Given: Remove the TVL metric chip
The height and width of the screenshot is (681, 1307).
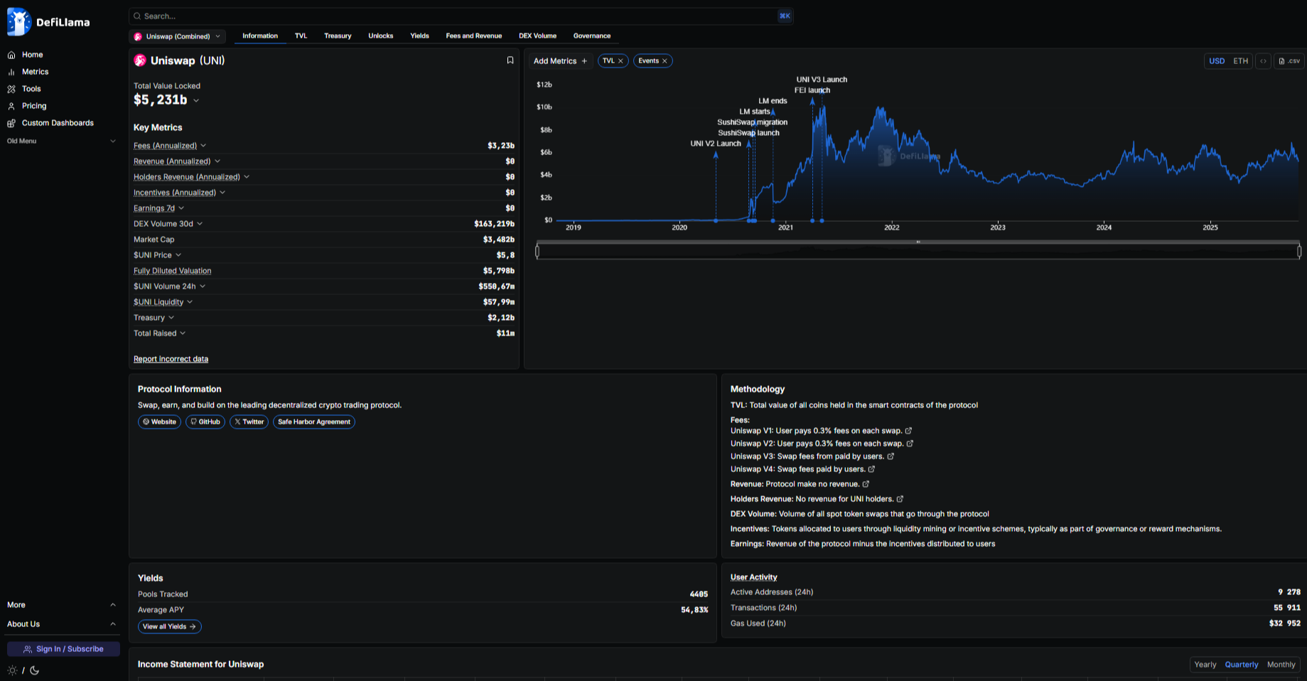Looking at the screenshot, I should click(x=620, y=61).
